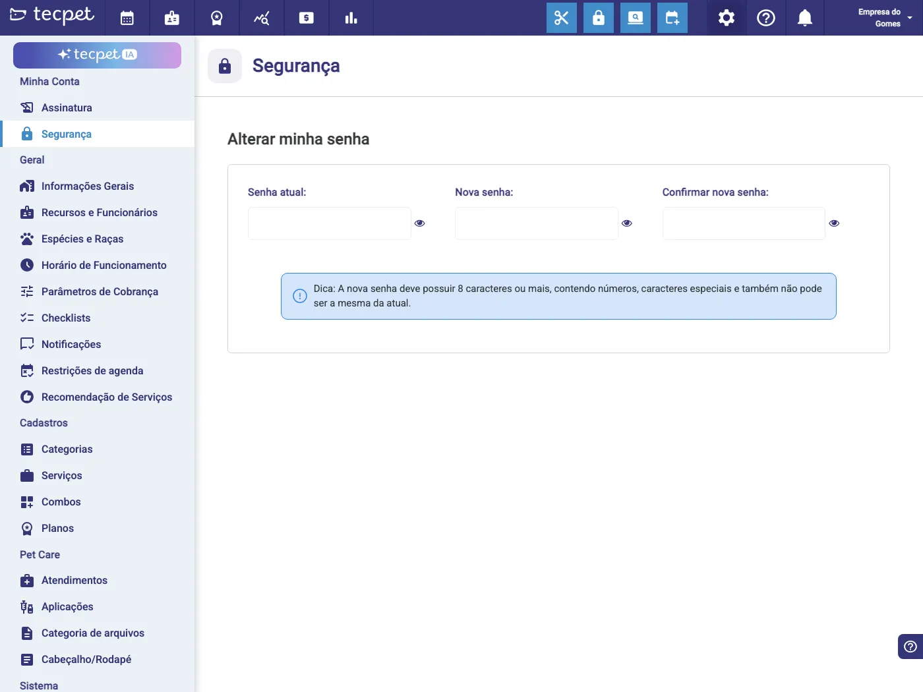Screen dimensions: 923x692
Task: Open Categoria de arquivos
Action: pyautogui.click(x=98, y=633)
